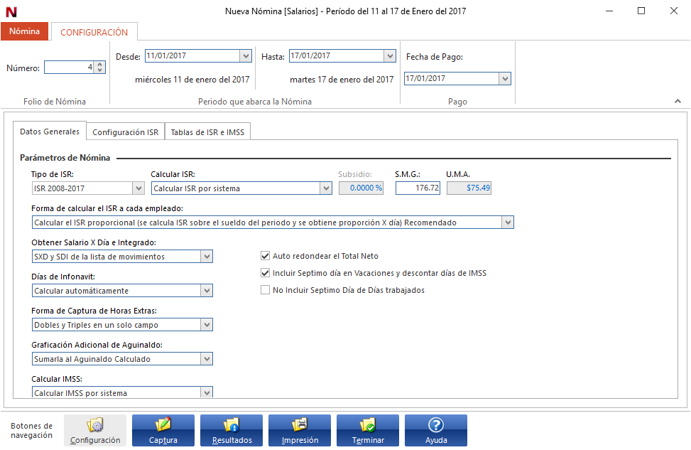Open the Fecha de Pago date picker
Viewport: 691px width, 450px height.
point(504,79)
